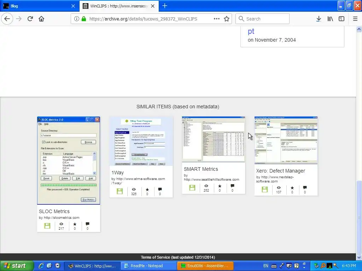Open Xero reviews comment icon
The width and height of the screenshot is (362, 271).
[305, 188]
